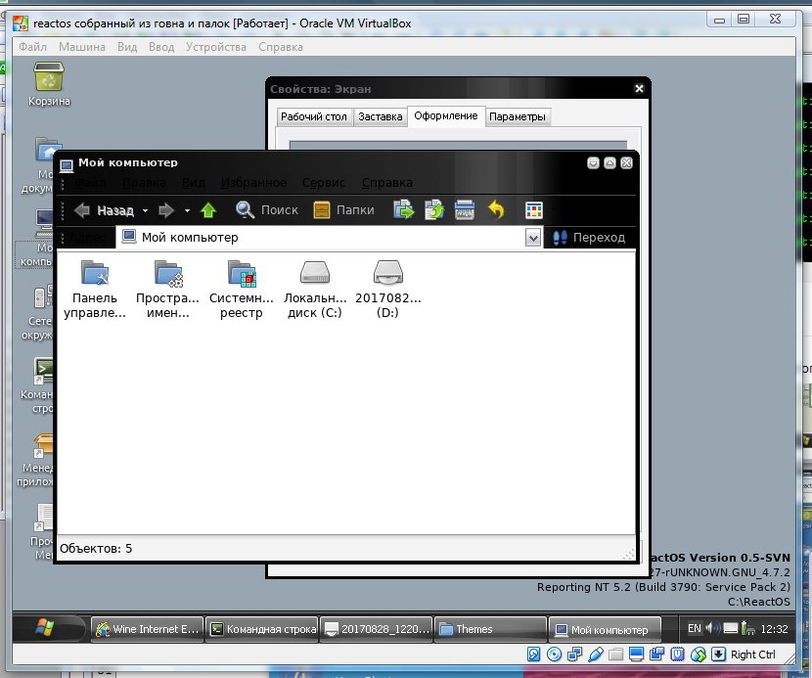812x678 pixels.
Task: Click the Back arrow in My Computer toolbar
Action: click(82, 210)
